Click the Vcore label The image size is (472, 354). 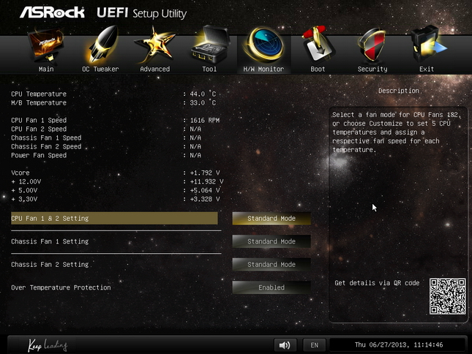20,173
